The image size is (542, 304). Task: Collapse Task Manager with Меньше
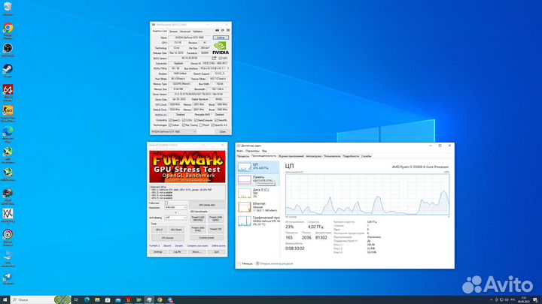tap(245, 263)
